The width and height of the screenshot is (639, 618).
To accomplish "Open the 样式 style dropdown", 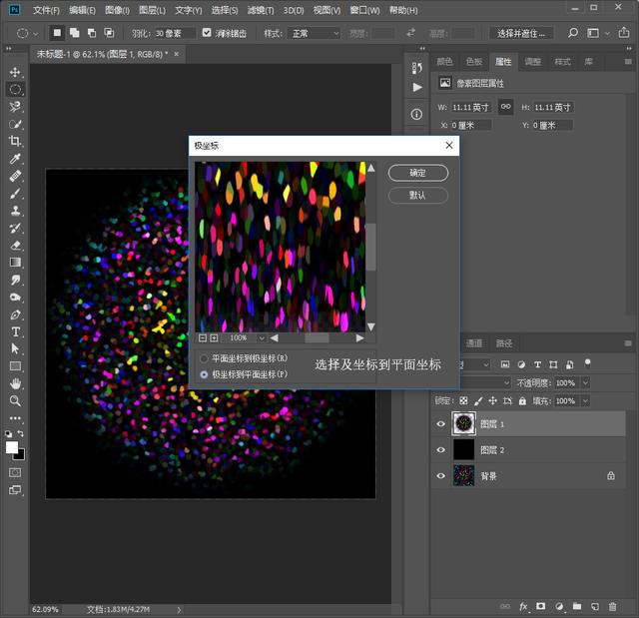I will tap(314, 33).
